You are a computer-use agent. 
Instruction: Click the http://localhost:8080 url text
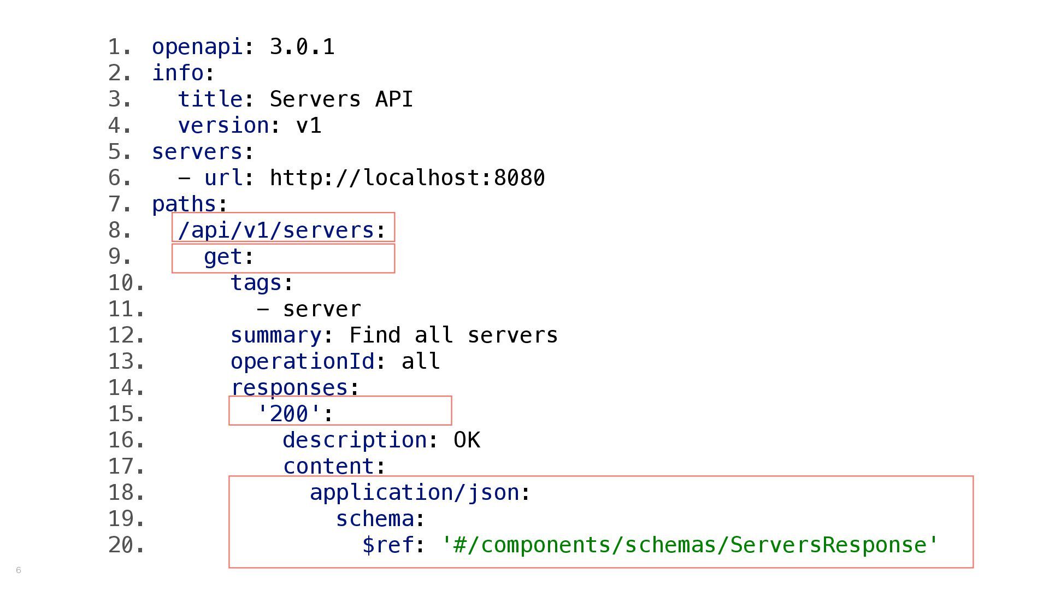point(408,178)
